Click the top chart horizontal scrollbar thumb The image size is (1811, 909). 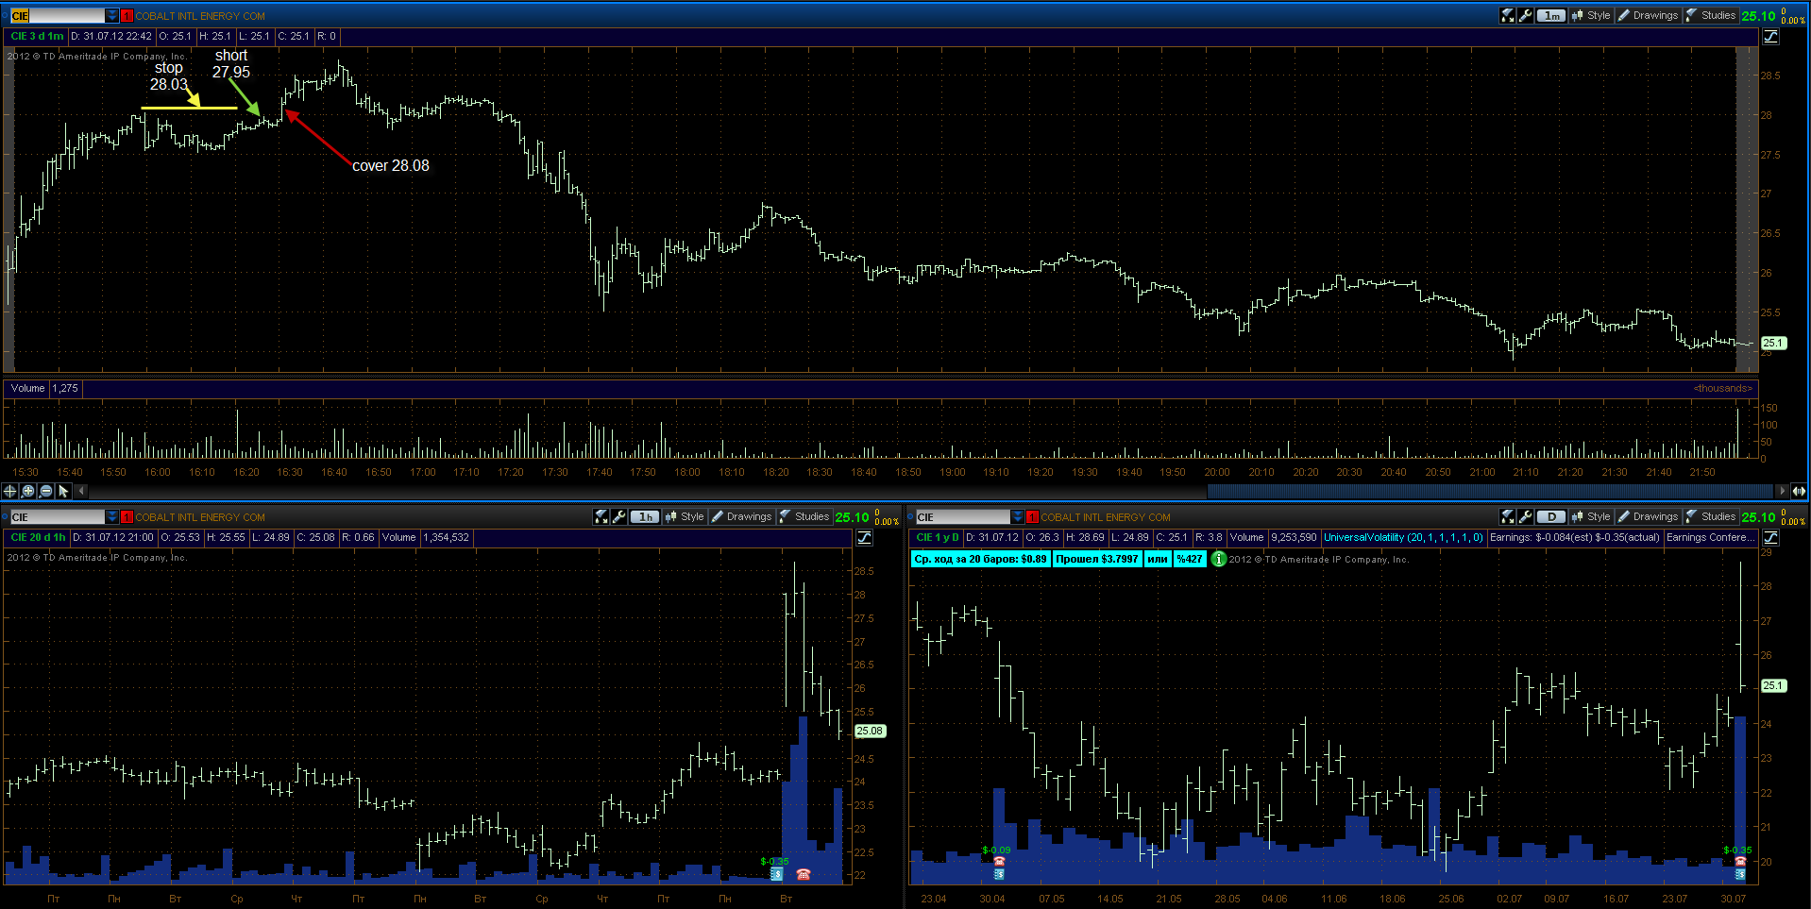point(1491,491)
